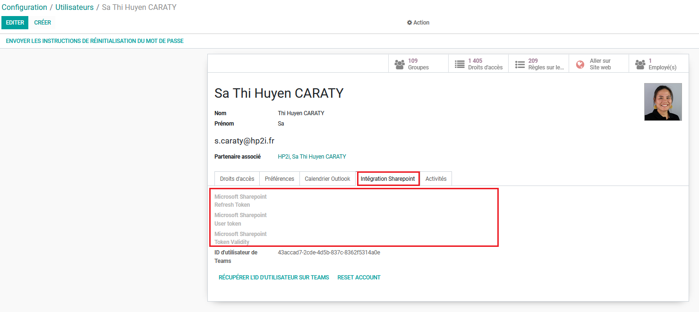Open the 109 Groupes stat button
The width and height of the screenshot is (699, 312).
tap(418, 64)
